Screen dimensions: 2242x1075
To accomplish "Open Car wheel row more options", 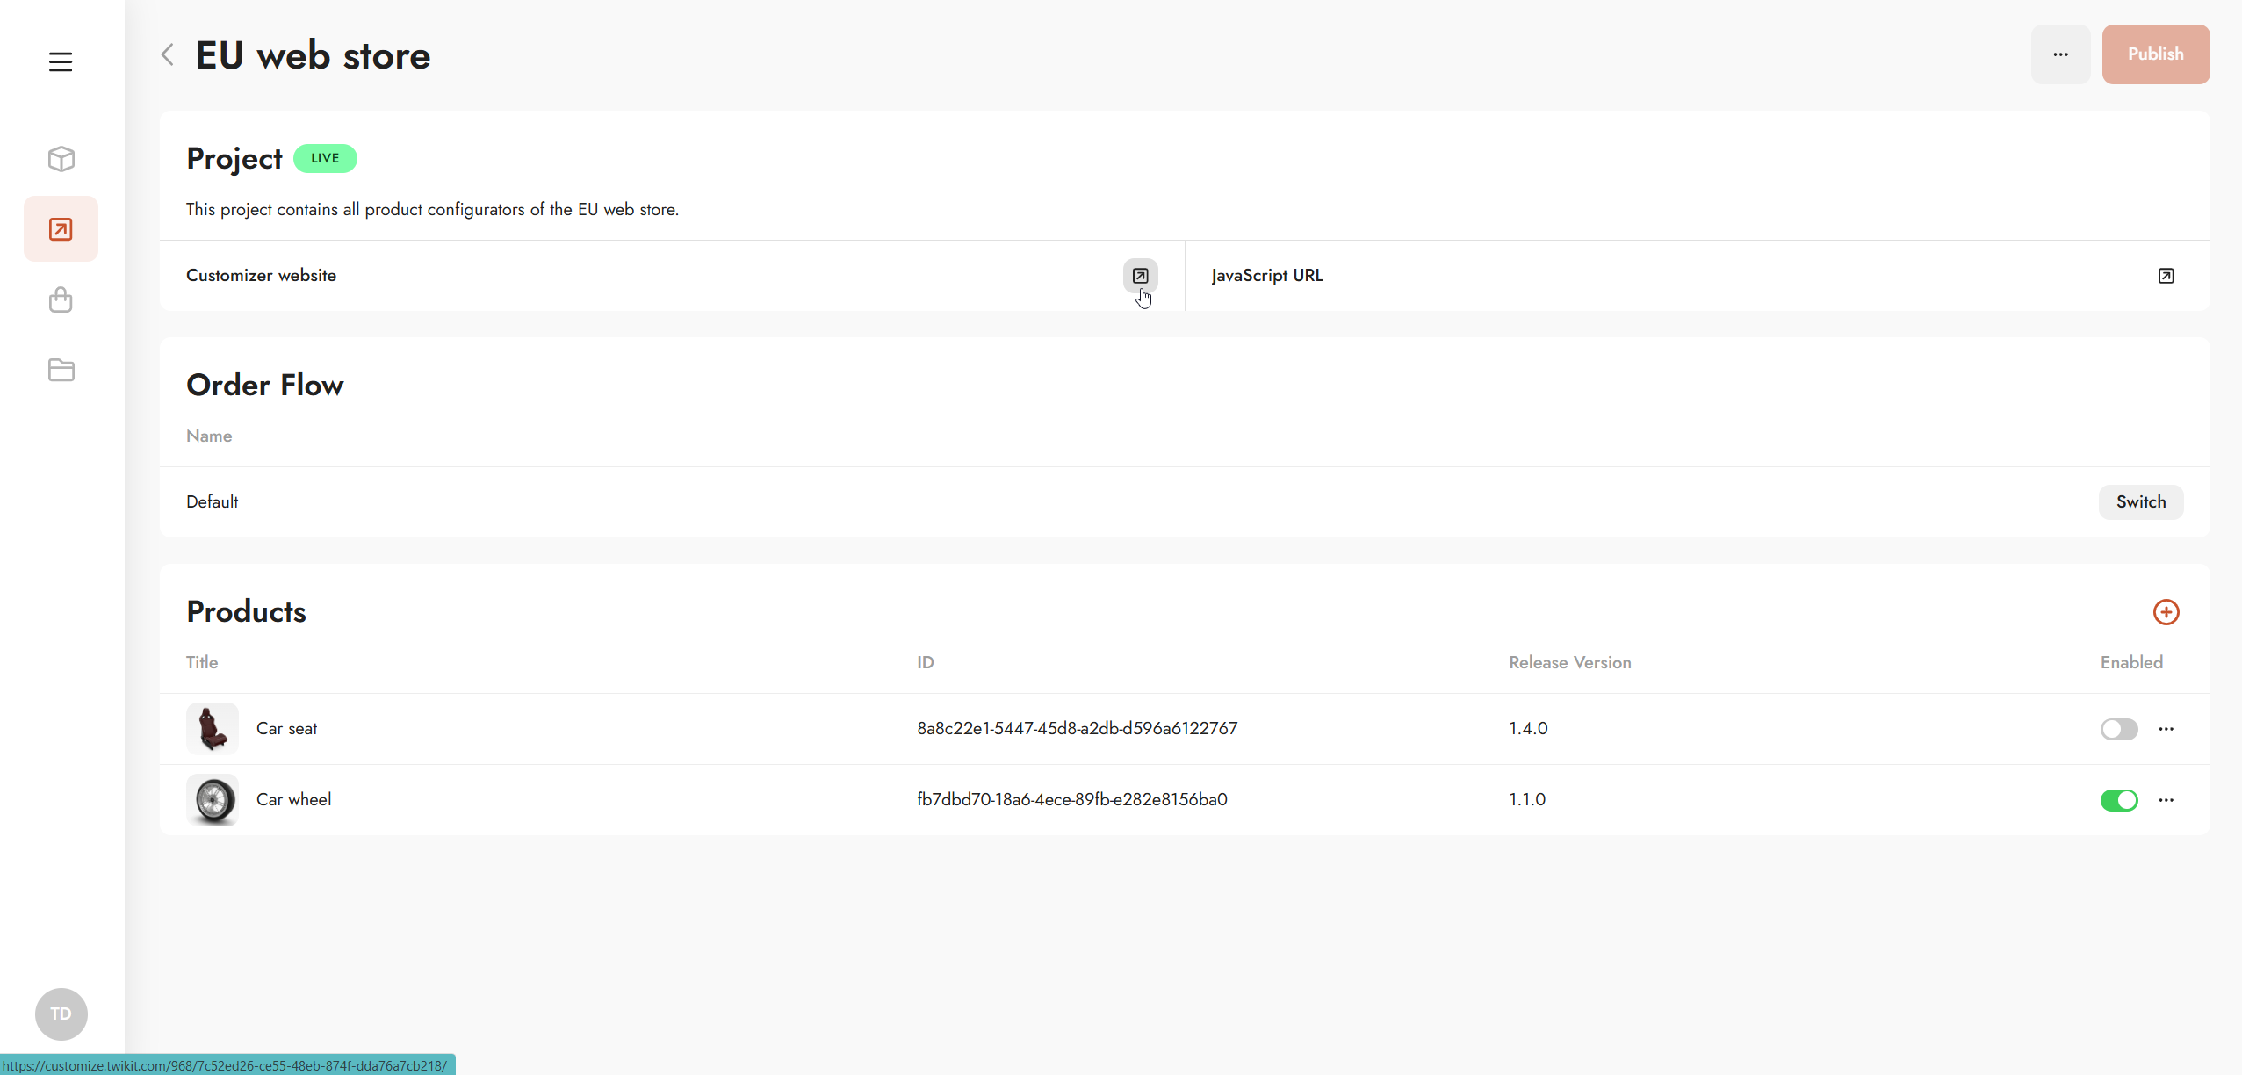I will coord(2166,800).
